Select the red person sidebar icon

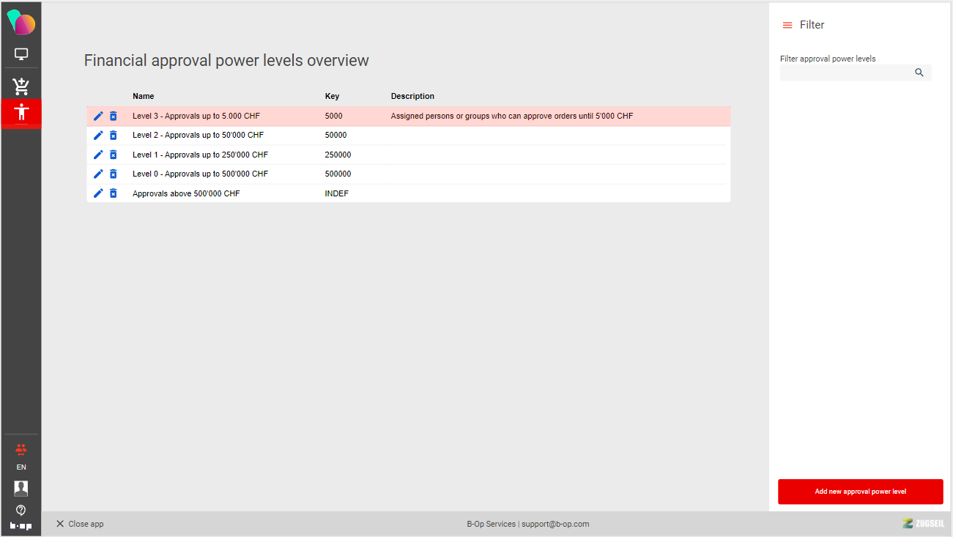coord(21,113)
